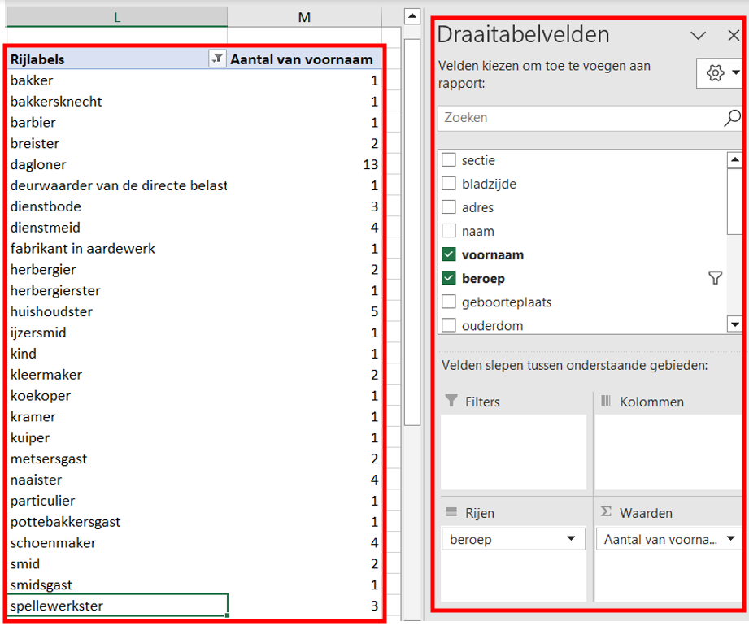Enable the sectie field checkbox

click(x=449, y=160)
